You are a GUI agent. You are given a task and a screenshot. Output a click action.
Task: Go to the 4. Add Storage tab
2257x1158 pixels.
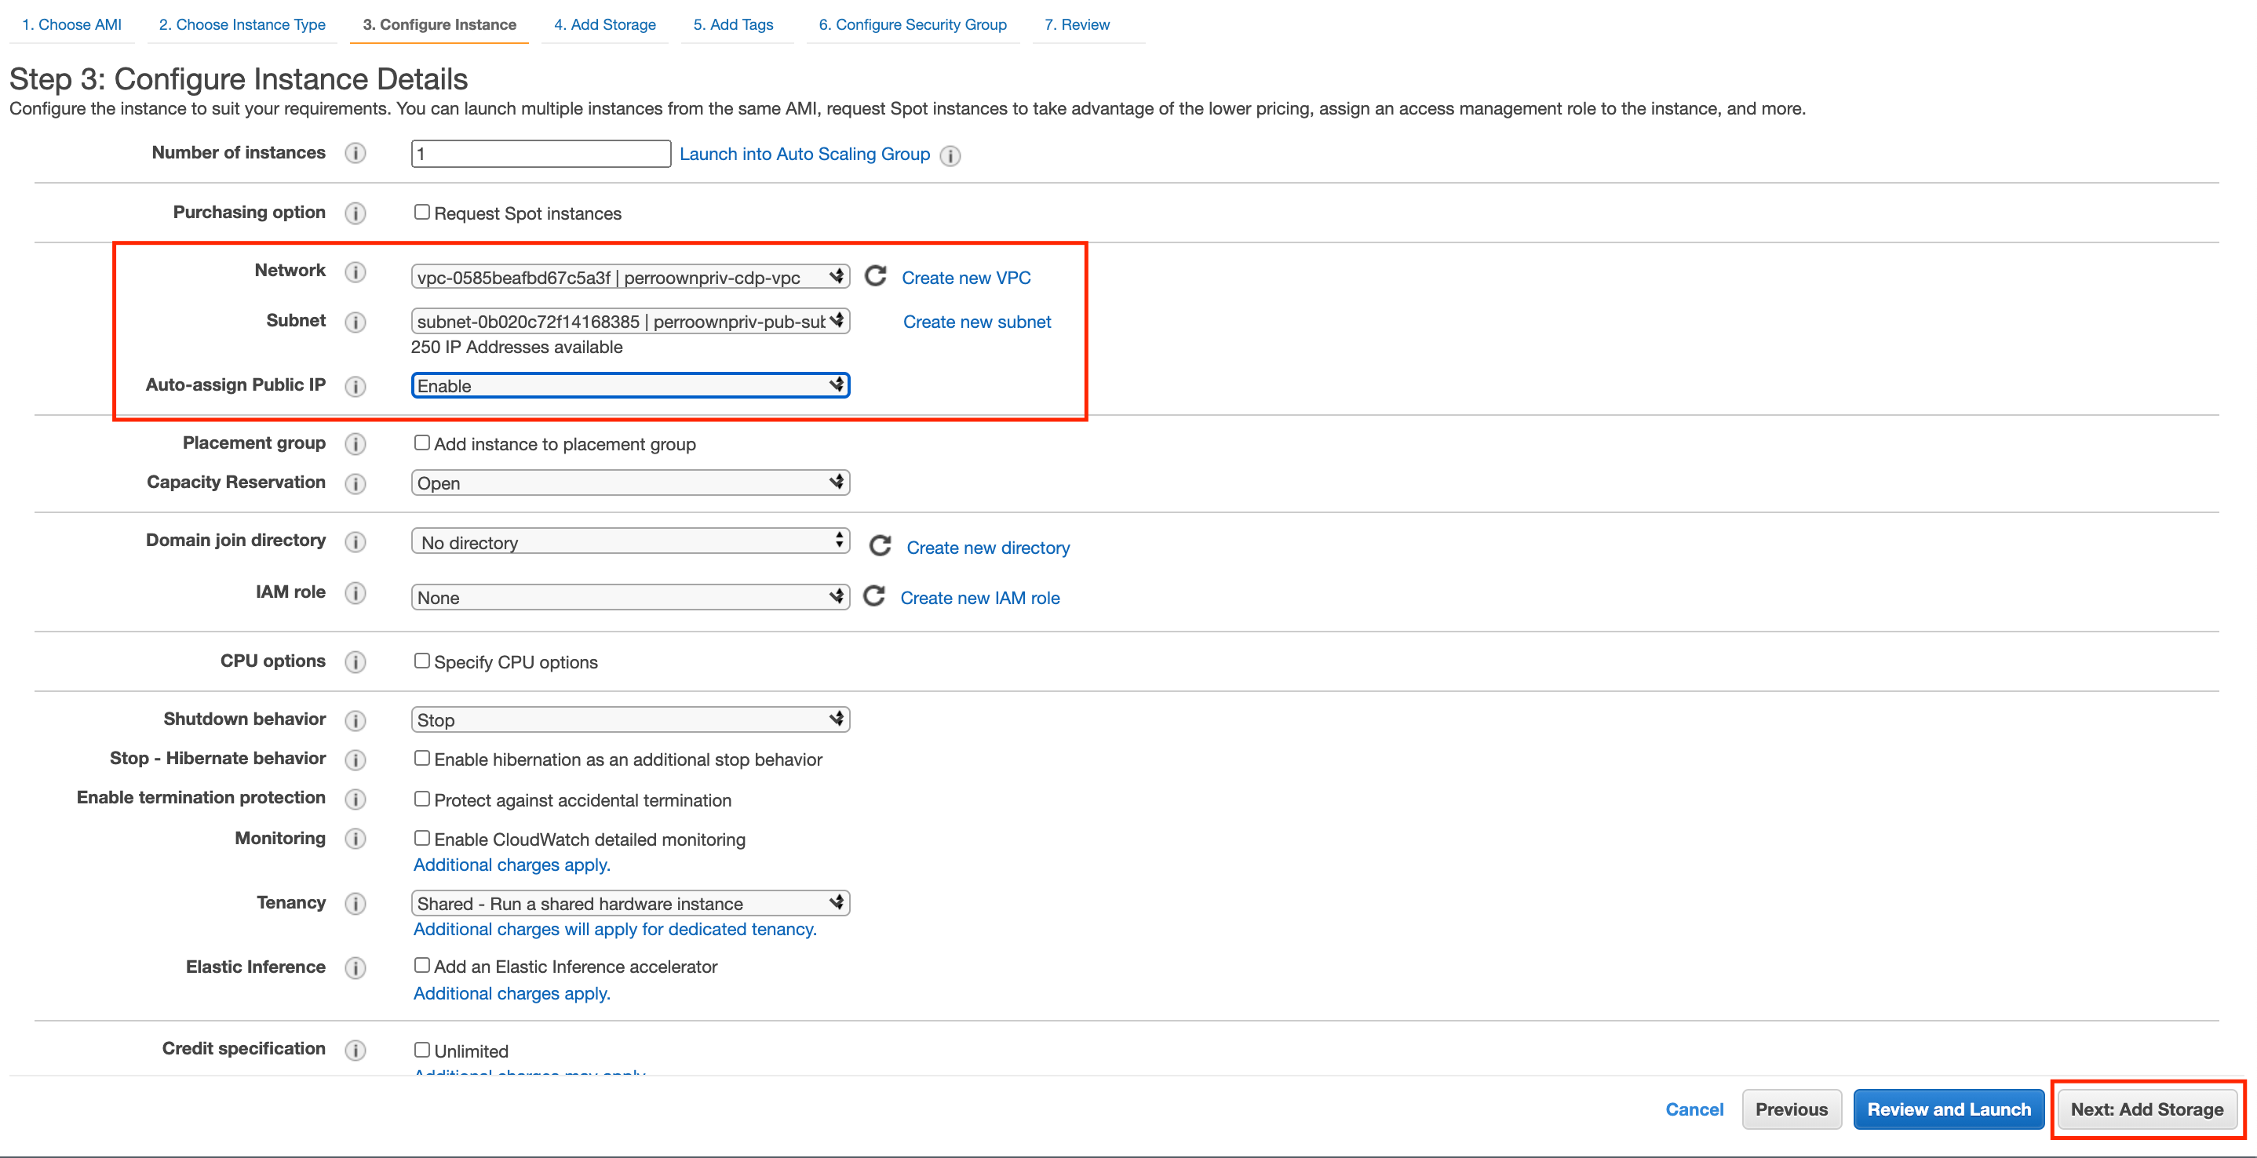(604, 24)
